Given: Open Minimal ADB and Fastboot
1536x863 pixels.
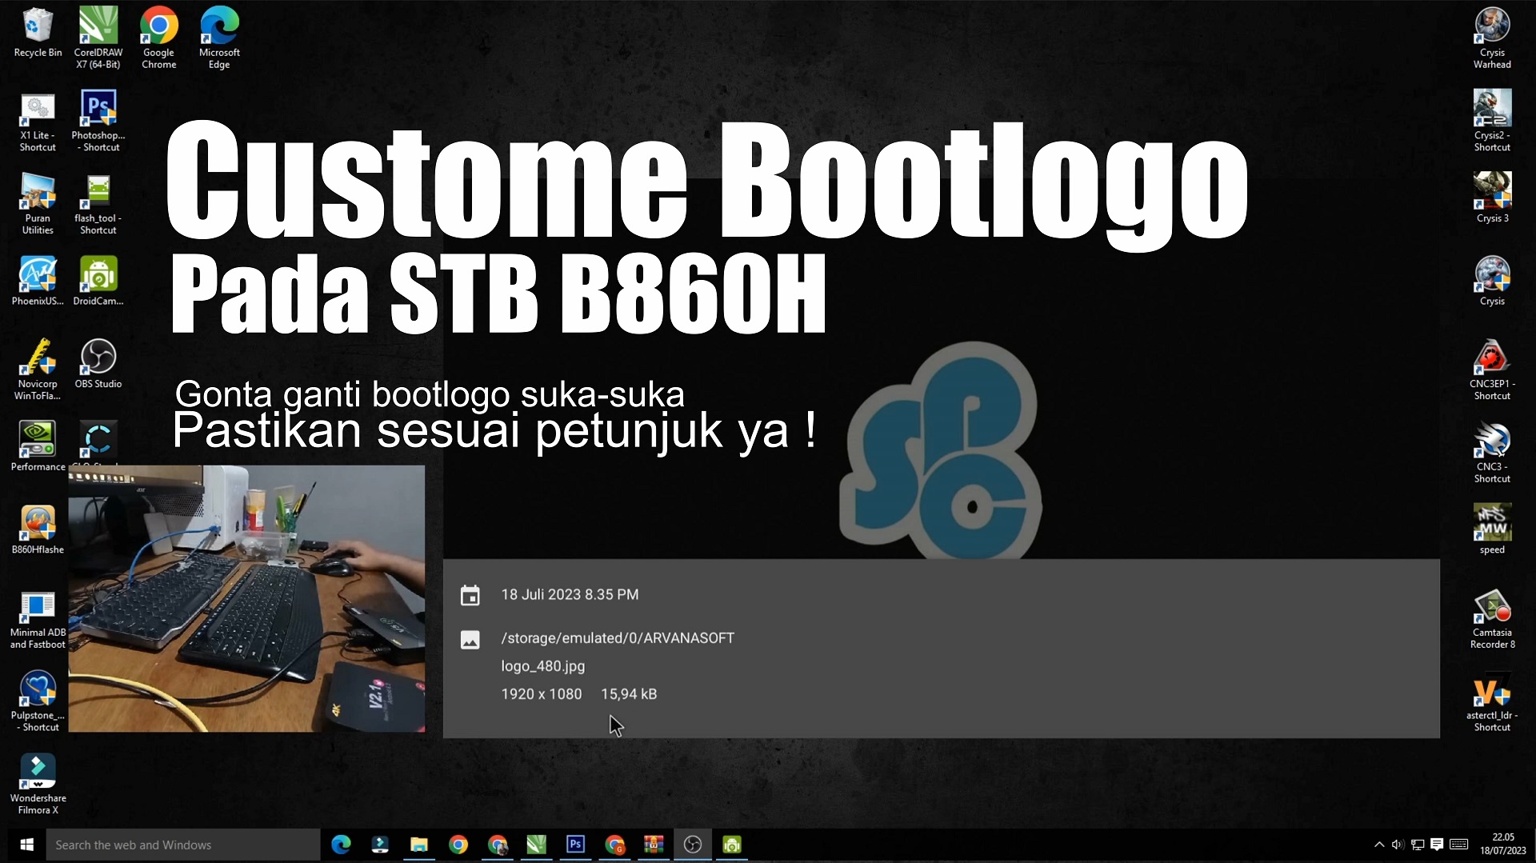Looking at the screenshot, I should click(37, 608).
